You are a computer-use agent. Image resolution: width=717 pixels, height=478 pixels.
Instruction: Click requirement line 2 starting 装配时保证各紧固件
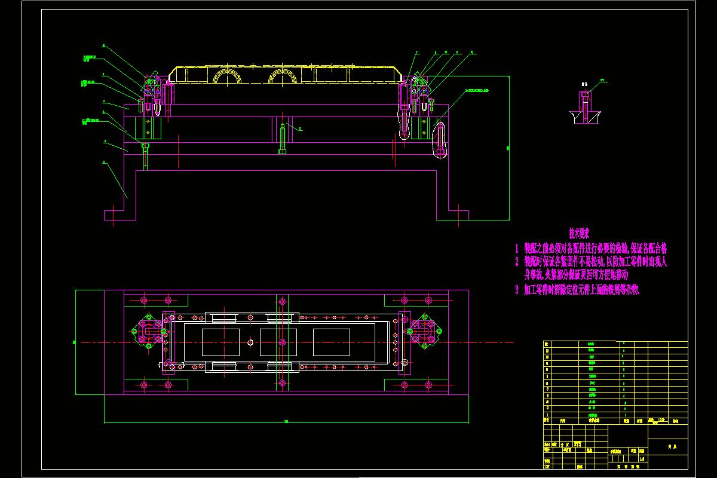coord(591,262)
